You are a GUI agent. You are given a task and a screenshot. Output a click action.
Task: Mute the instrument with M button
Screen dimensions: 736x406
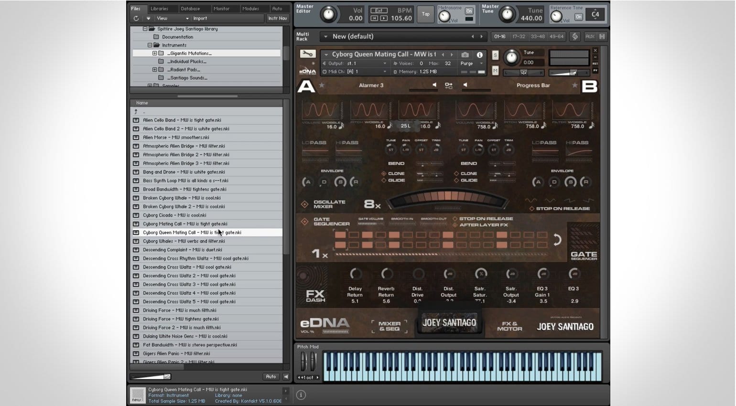495,71
